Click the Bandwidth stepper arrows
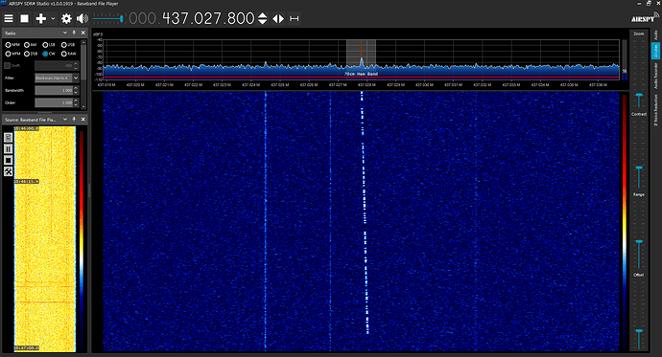This screenshot has width=662, height=357. (x=76, y=91)
